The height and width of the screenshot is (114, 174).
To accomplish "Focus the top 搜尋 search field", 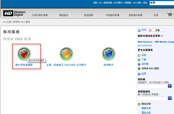I will point(162,3).
